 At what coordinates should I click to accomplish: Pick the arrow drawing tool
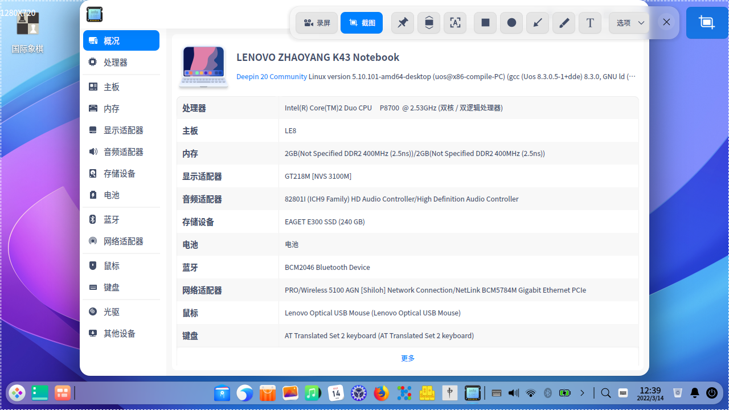tap(537, 22)
